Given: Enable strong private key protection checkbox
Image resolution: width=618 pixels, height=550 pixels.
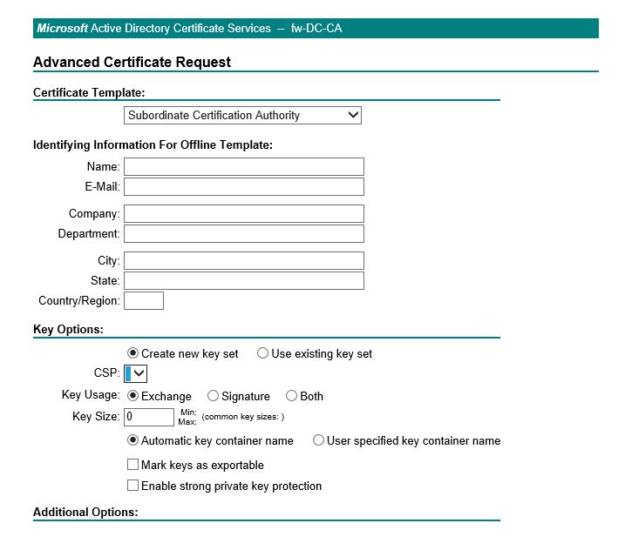Looking at the screenshot, I should click(x=132, y=485).
